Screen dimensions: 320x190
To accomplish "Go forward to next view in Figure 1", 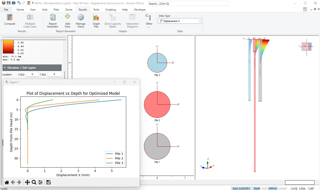I will coord(19,182).
